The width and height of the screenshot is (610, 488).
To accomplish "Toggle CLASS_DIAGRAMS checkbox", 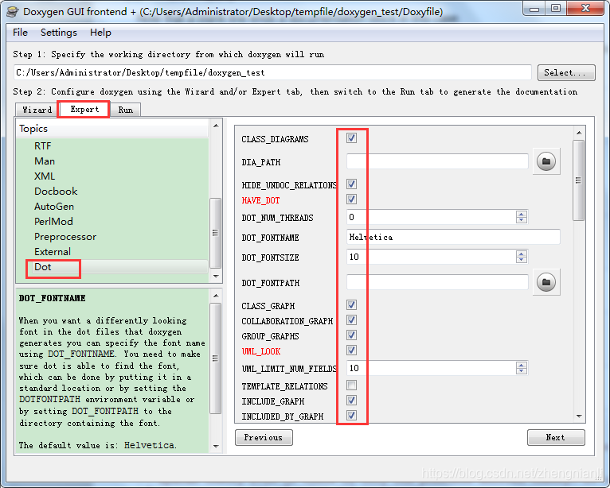I will [351, 137].
